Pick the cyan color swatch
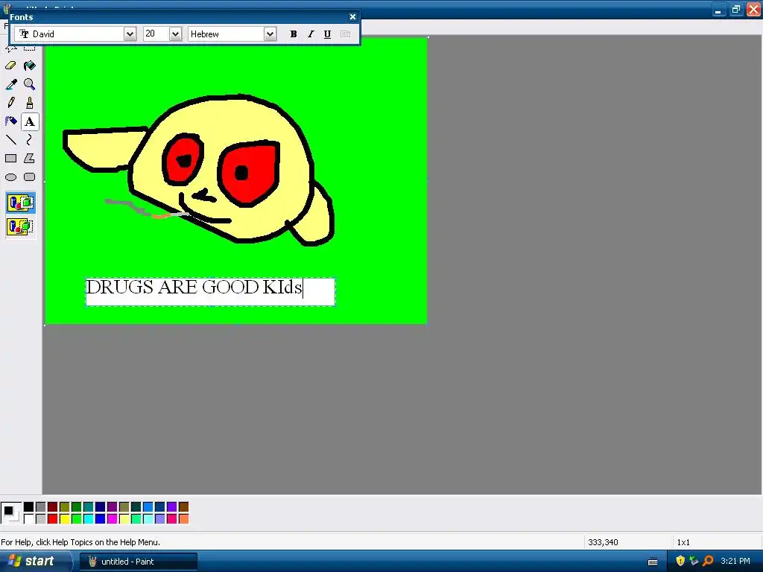The height and width of the screenshot is (572, 763). click(x=89, y=519)
